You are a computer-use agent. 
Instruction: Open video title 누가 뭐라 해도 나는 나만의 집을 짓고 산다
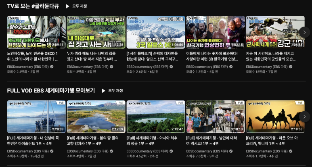[92, 56]
